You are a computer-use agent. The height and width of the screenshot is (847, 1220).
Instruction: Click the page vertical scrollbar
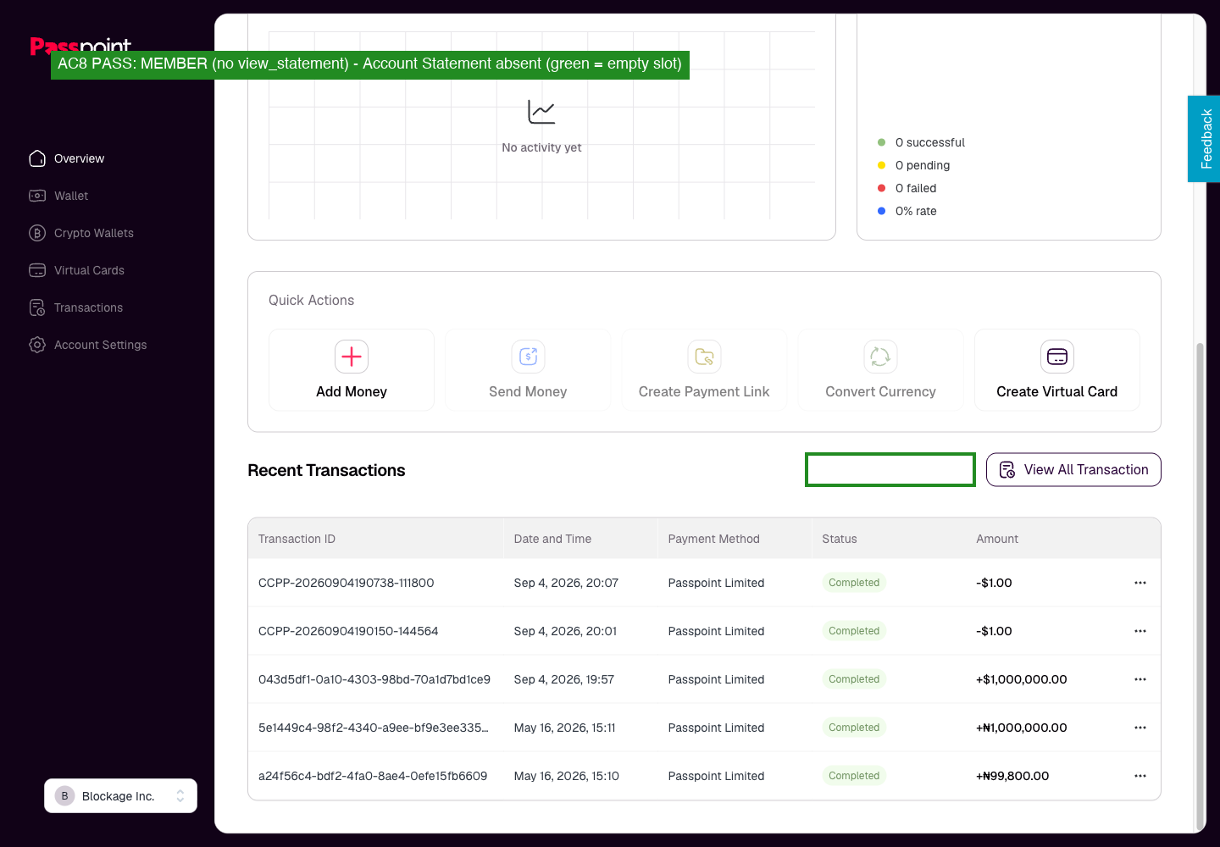(1199, 586)
